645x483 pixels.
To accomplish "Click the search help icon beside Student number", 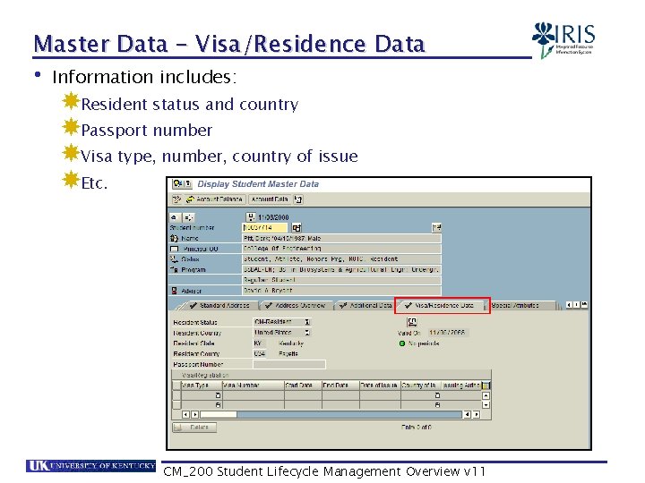I will pyautogui.click(x=297, y=227).
